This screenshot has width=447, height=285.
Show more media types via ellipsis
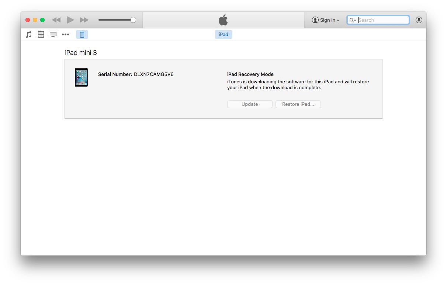coord(65,35)
